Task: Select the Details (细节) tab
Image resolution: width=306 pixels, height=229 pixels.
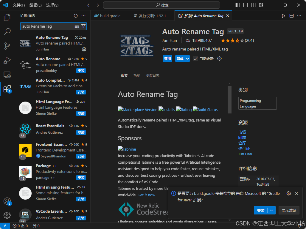Action: point(124,75)
